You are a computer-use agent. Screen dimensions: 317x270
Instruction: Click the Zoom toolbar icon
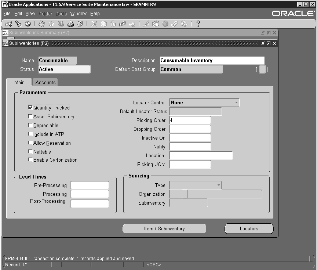click(x=156, y=24)
